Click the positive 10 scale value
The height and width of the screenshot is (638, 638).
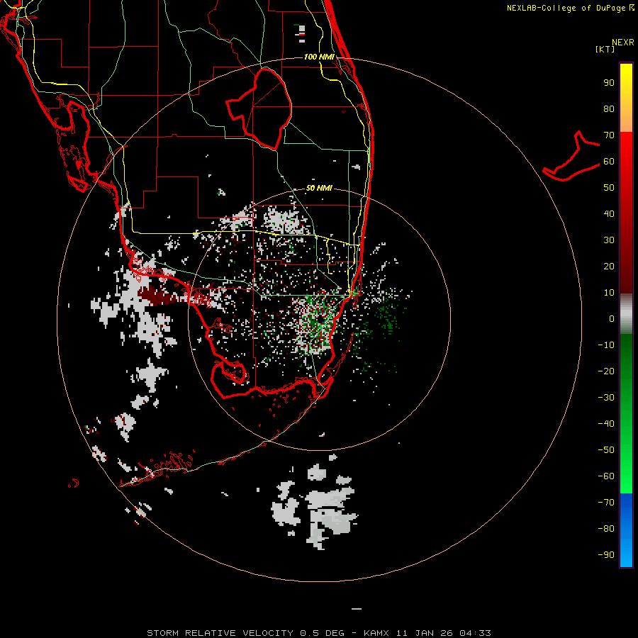click(x=609, y=293)
